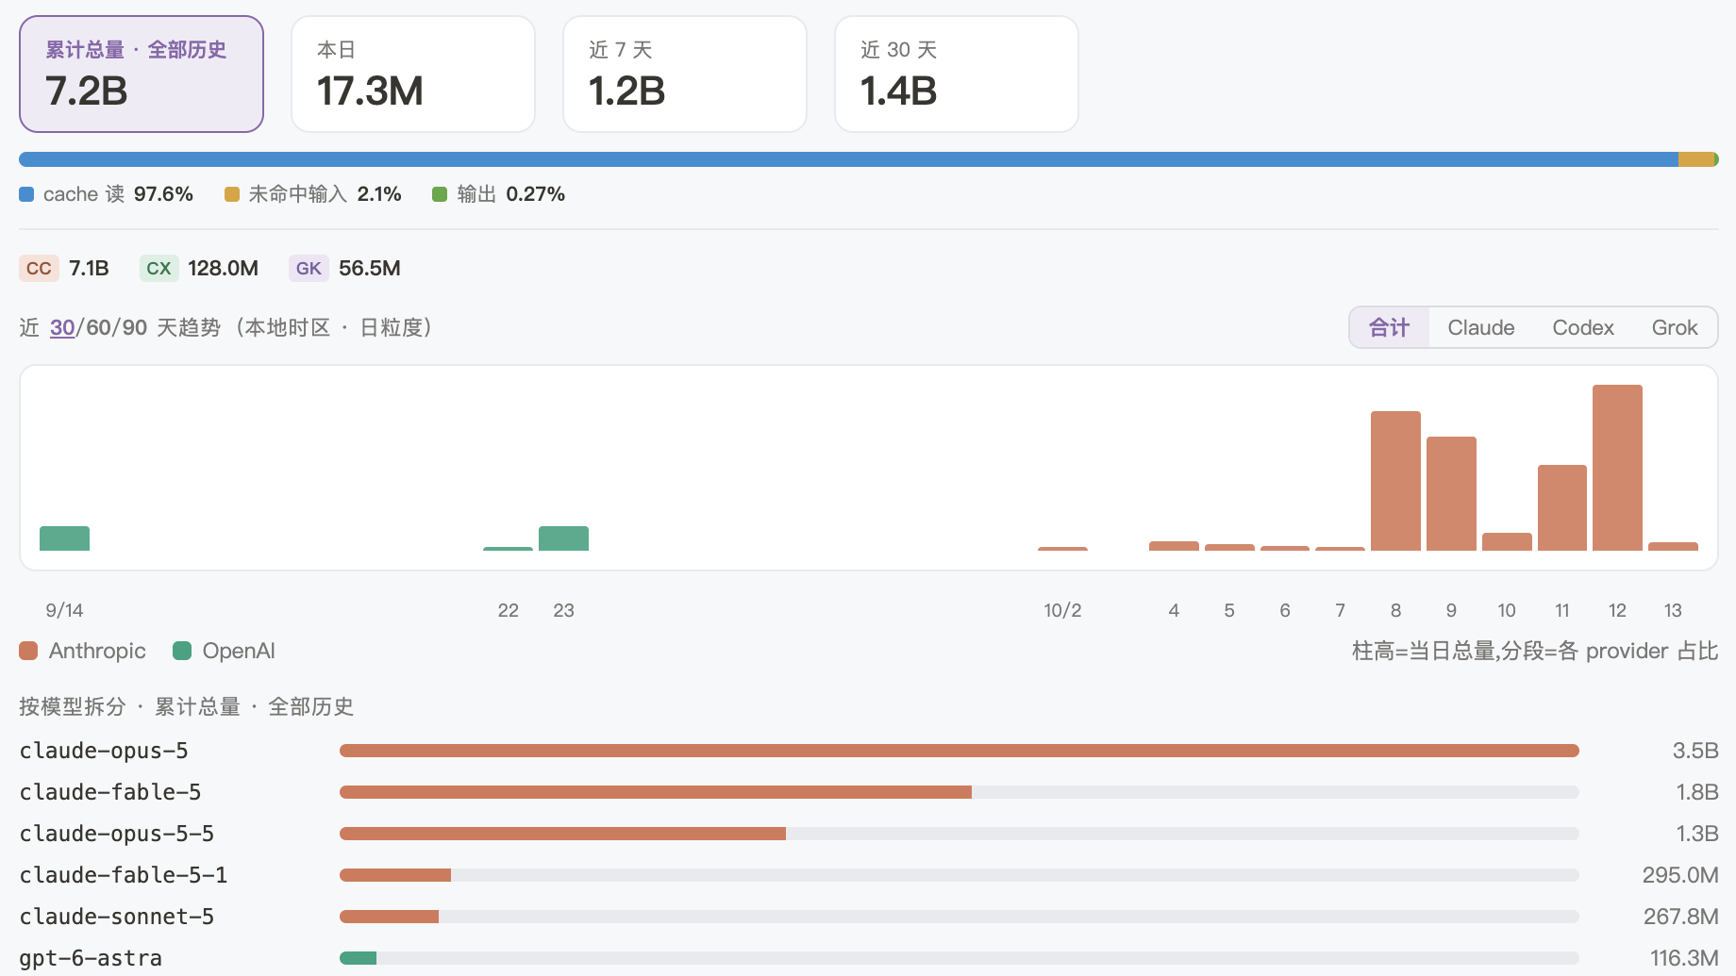
Task: Select the 近 7 天 1.2B card
Action: [685, 74]
